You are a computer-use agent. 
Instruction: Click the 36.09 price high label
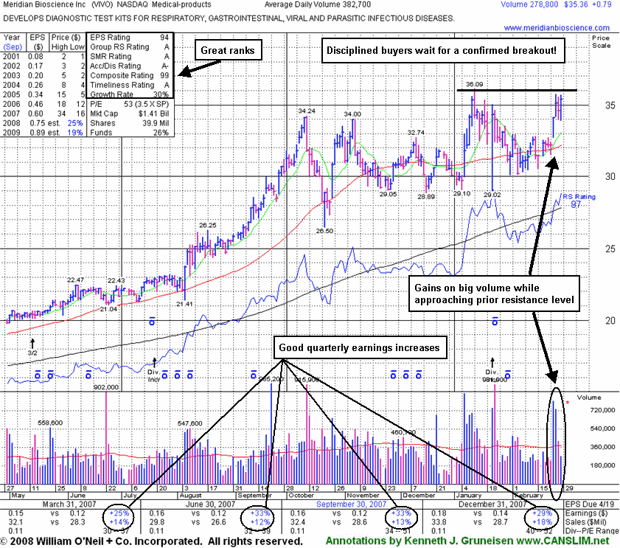pyautogui.click(x=474, y=84)
